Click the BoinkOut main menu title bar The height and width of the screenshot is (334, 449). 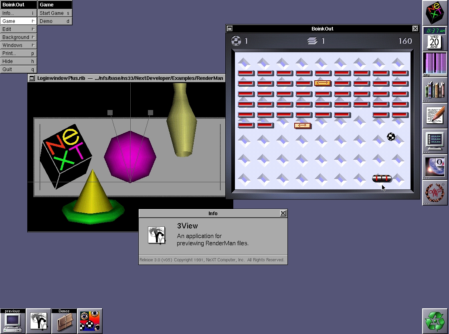click(x=18, y=4)
